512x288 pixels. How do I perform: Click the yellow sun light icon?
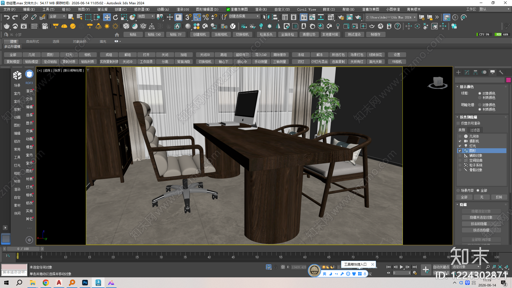(107, 26)
